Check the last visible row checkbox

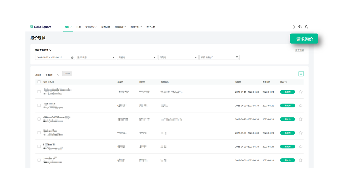pyautogui.click(x=39, y=160)
